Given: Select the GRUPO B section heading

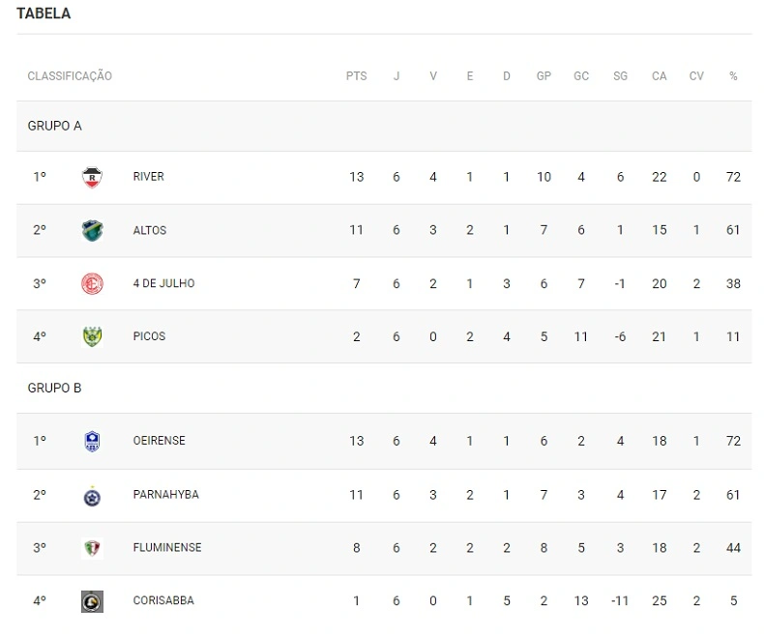Looking at the screenshot, I should [55, 389].
